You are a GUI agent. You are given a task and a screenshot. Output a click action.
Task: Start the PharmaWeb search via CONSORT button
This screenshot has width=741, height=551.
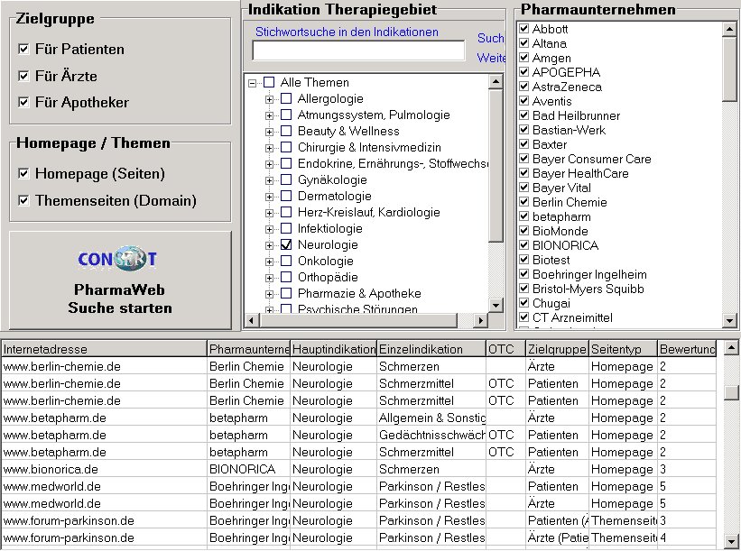pos(120,280)
